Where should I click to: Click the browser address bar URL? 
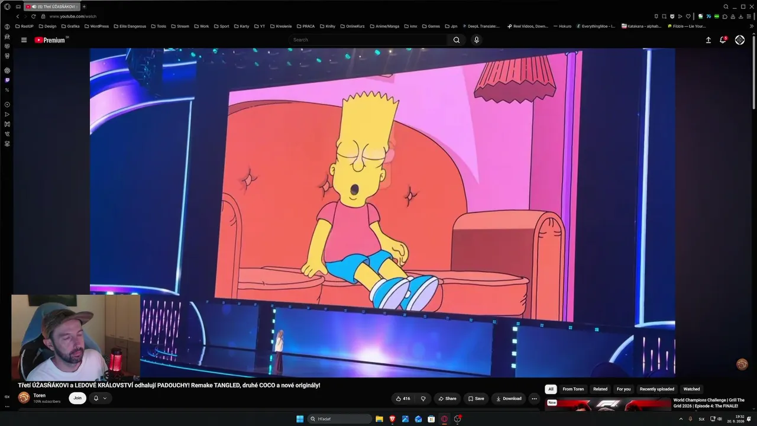(73, 17)
